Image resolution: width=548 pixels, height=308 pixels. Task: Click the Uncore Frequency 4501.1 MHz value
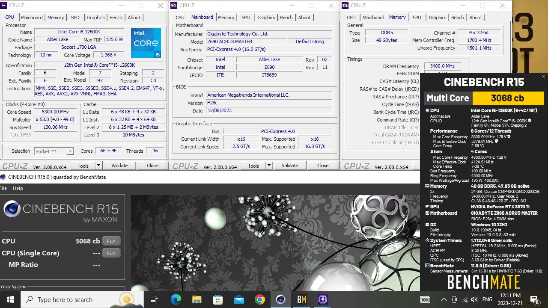[x=479, y=48]
